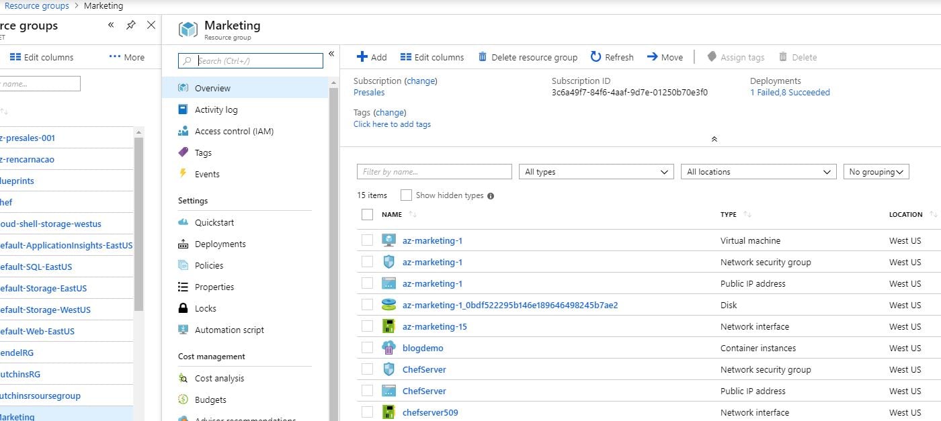Check the blogdemo row checkbox
The width and height of the screenshot is (941, 421).
367,348
